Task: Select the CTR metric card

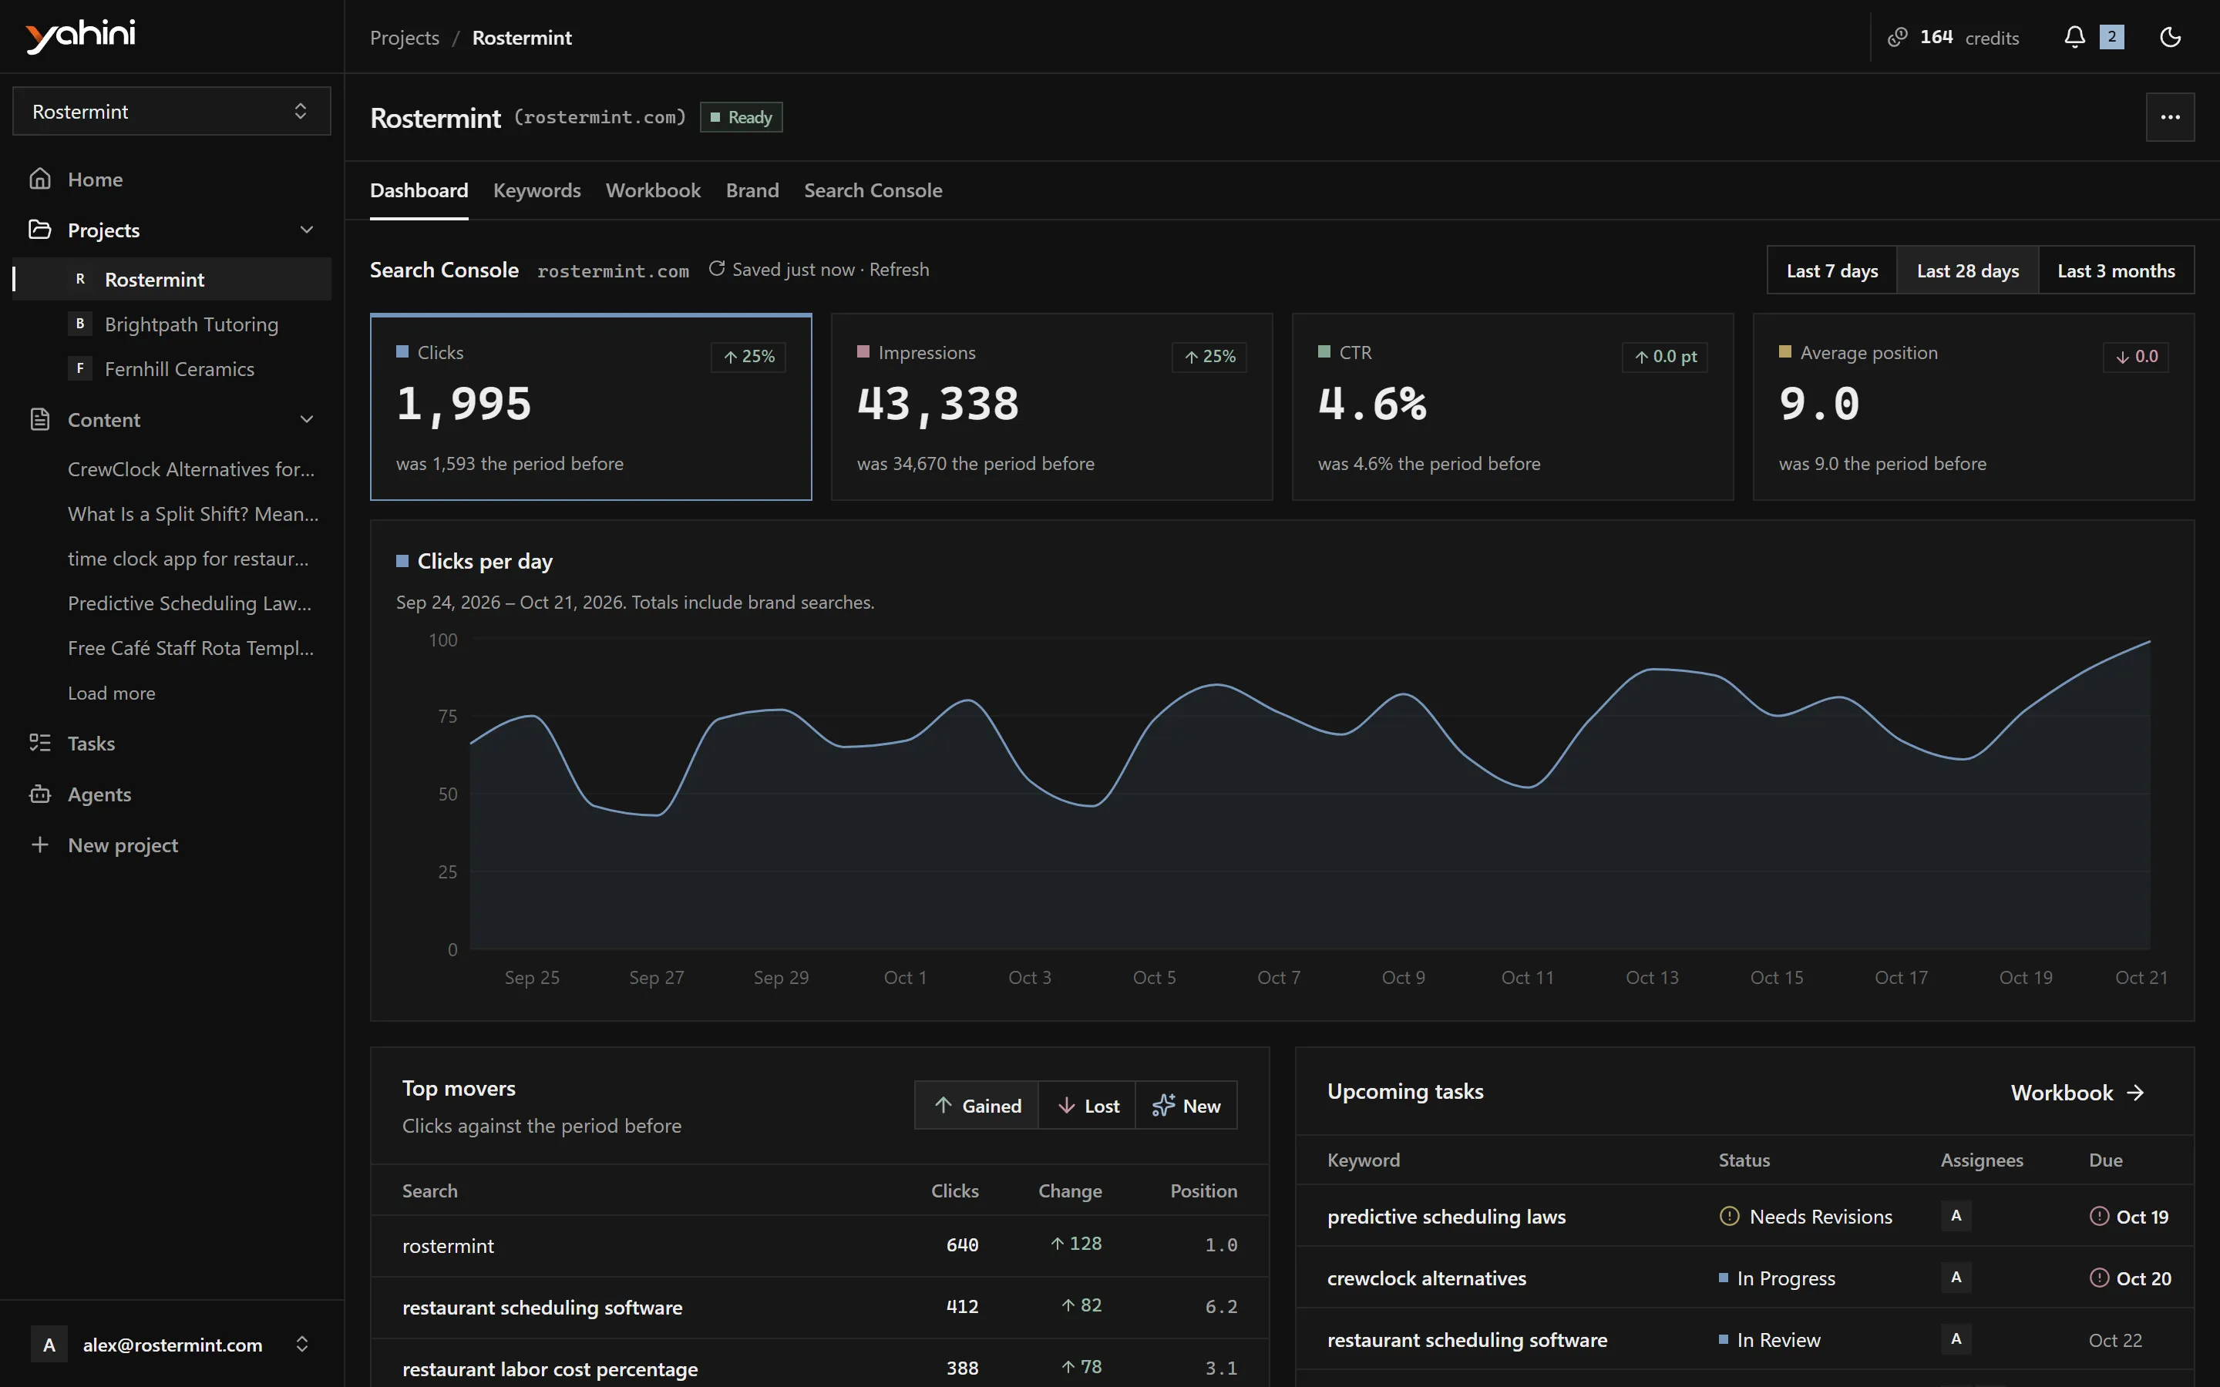Action: click(1512, 406)
